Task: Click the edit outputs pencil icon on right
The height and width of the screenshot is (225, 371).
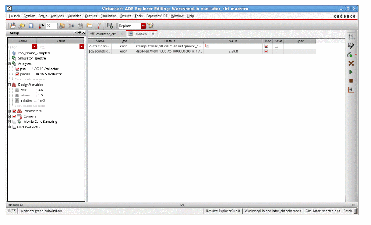Action: pyautogui.click(x=351, y=45)
